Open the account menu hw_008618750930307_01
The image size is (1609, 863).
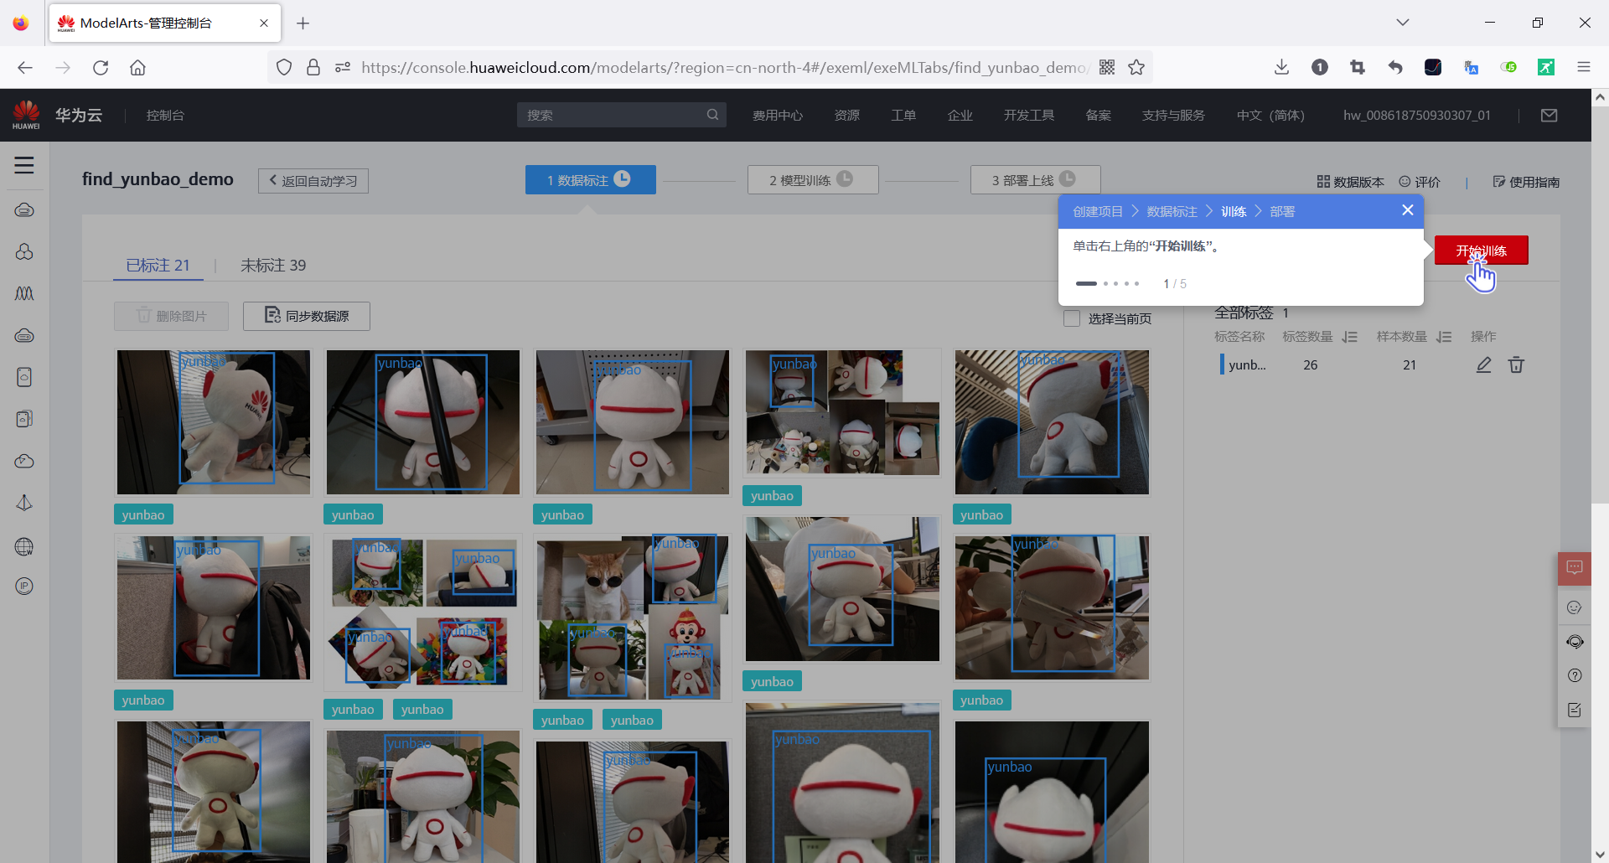point(1417,116)
